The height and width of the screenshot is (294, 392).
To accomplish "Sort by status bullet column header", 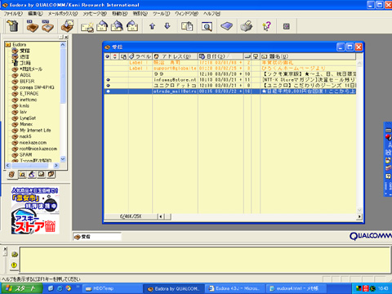I will pos(108,56).
